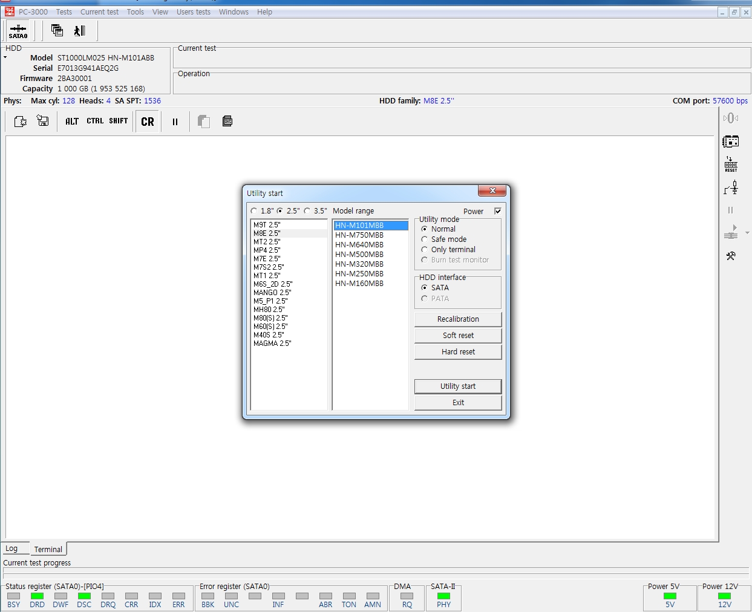This screenshot has width=752, height=612.
Task: Click the CTRL key toolbar button
Action: tap(95, 121)
